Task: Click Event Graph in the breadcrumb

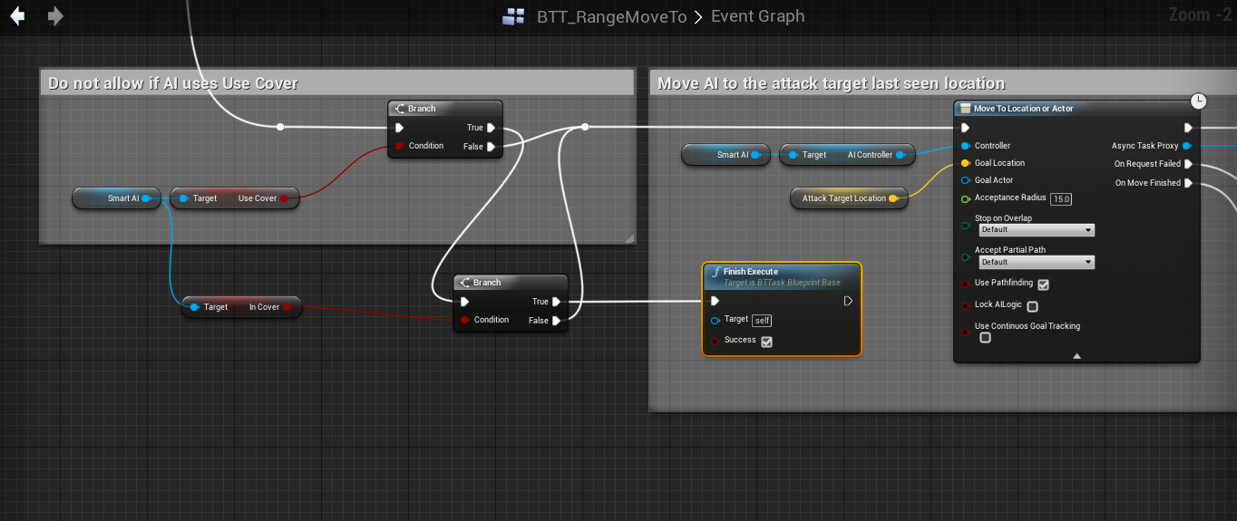Action: point(757,16)
